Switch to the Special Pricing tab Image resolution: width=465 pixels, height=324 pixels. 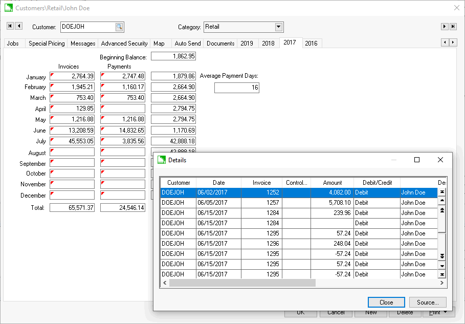point(47,44)
